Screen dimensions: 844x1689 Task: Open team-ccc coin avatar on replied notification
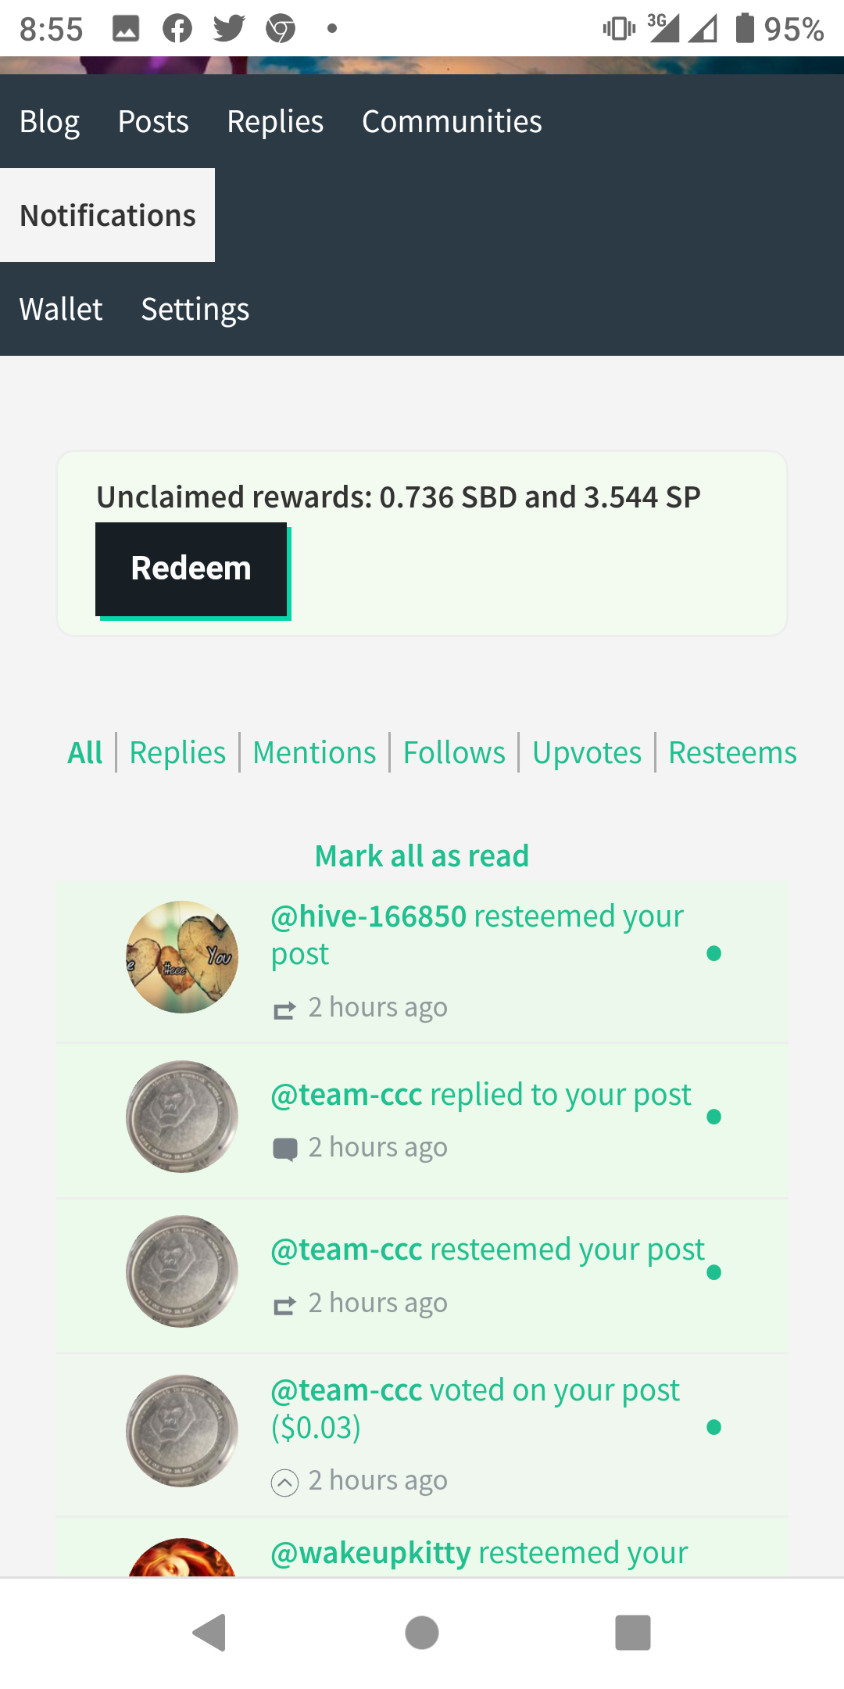point(182,1117)
